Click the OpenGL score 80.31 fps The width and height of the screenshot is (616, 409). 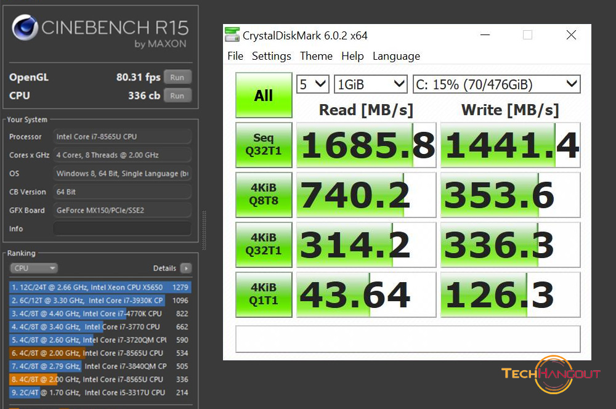coord(138,78)
